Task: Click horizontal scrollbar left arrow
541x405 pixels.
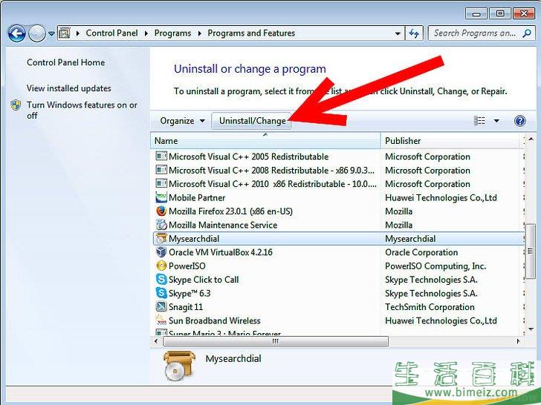Action: click(x=156, y=341)
